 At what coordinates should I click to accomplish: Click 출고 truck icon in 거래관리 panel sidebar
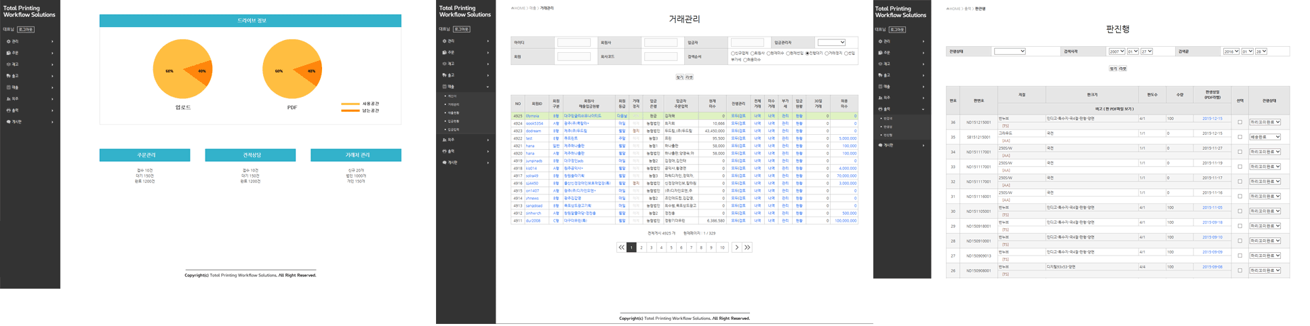point(444,75)
